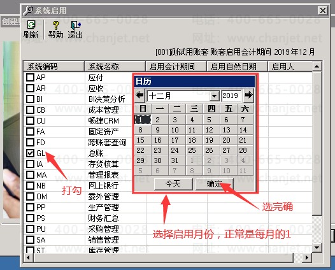Viewport: 335px width, 270px height.
Task: Select the greyed-out 11 of next month
Action: (245, 171)
